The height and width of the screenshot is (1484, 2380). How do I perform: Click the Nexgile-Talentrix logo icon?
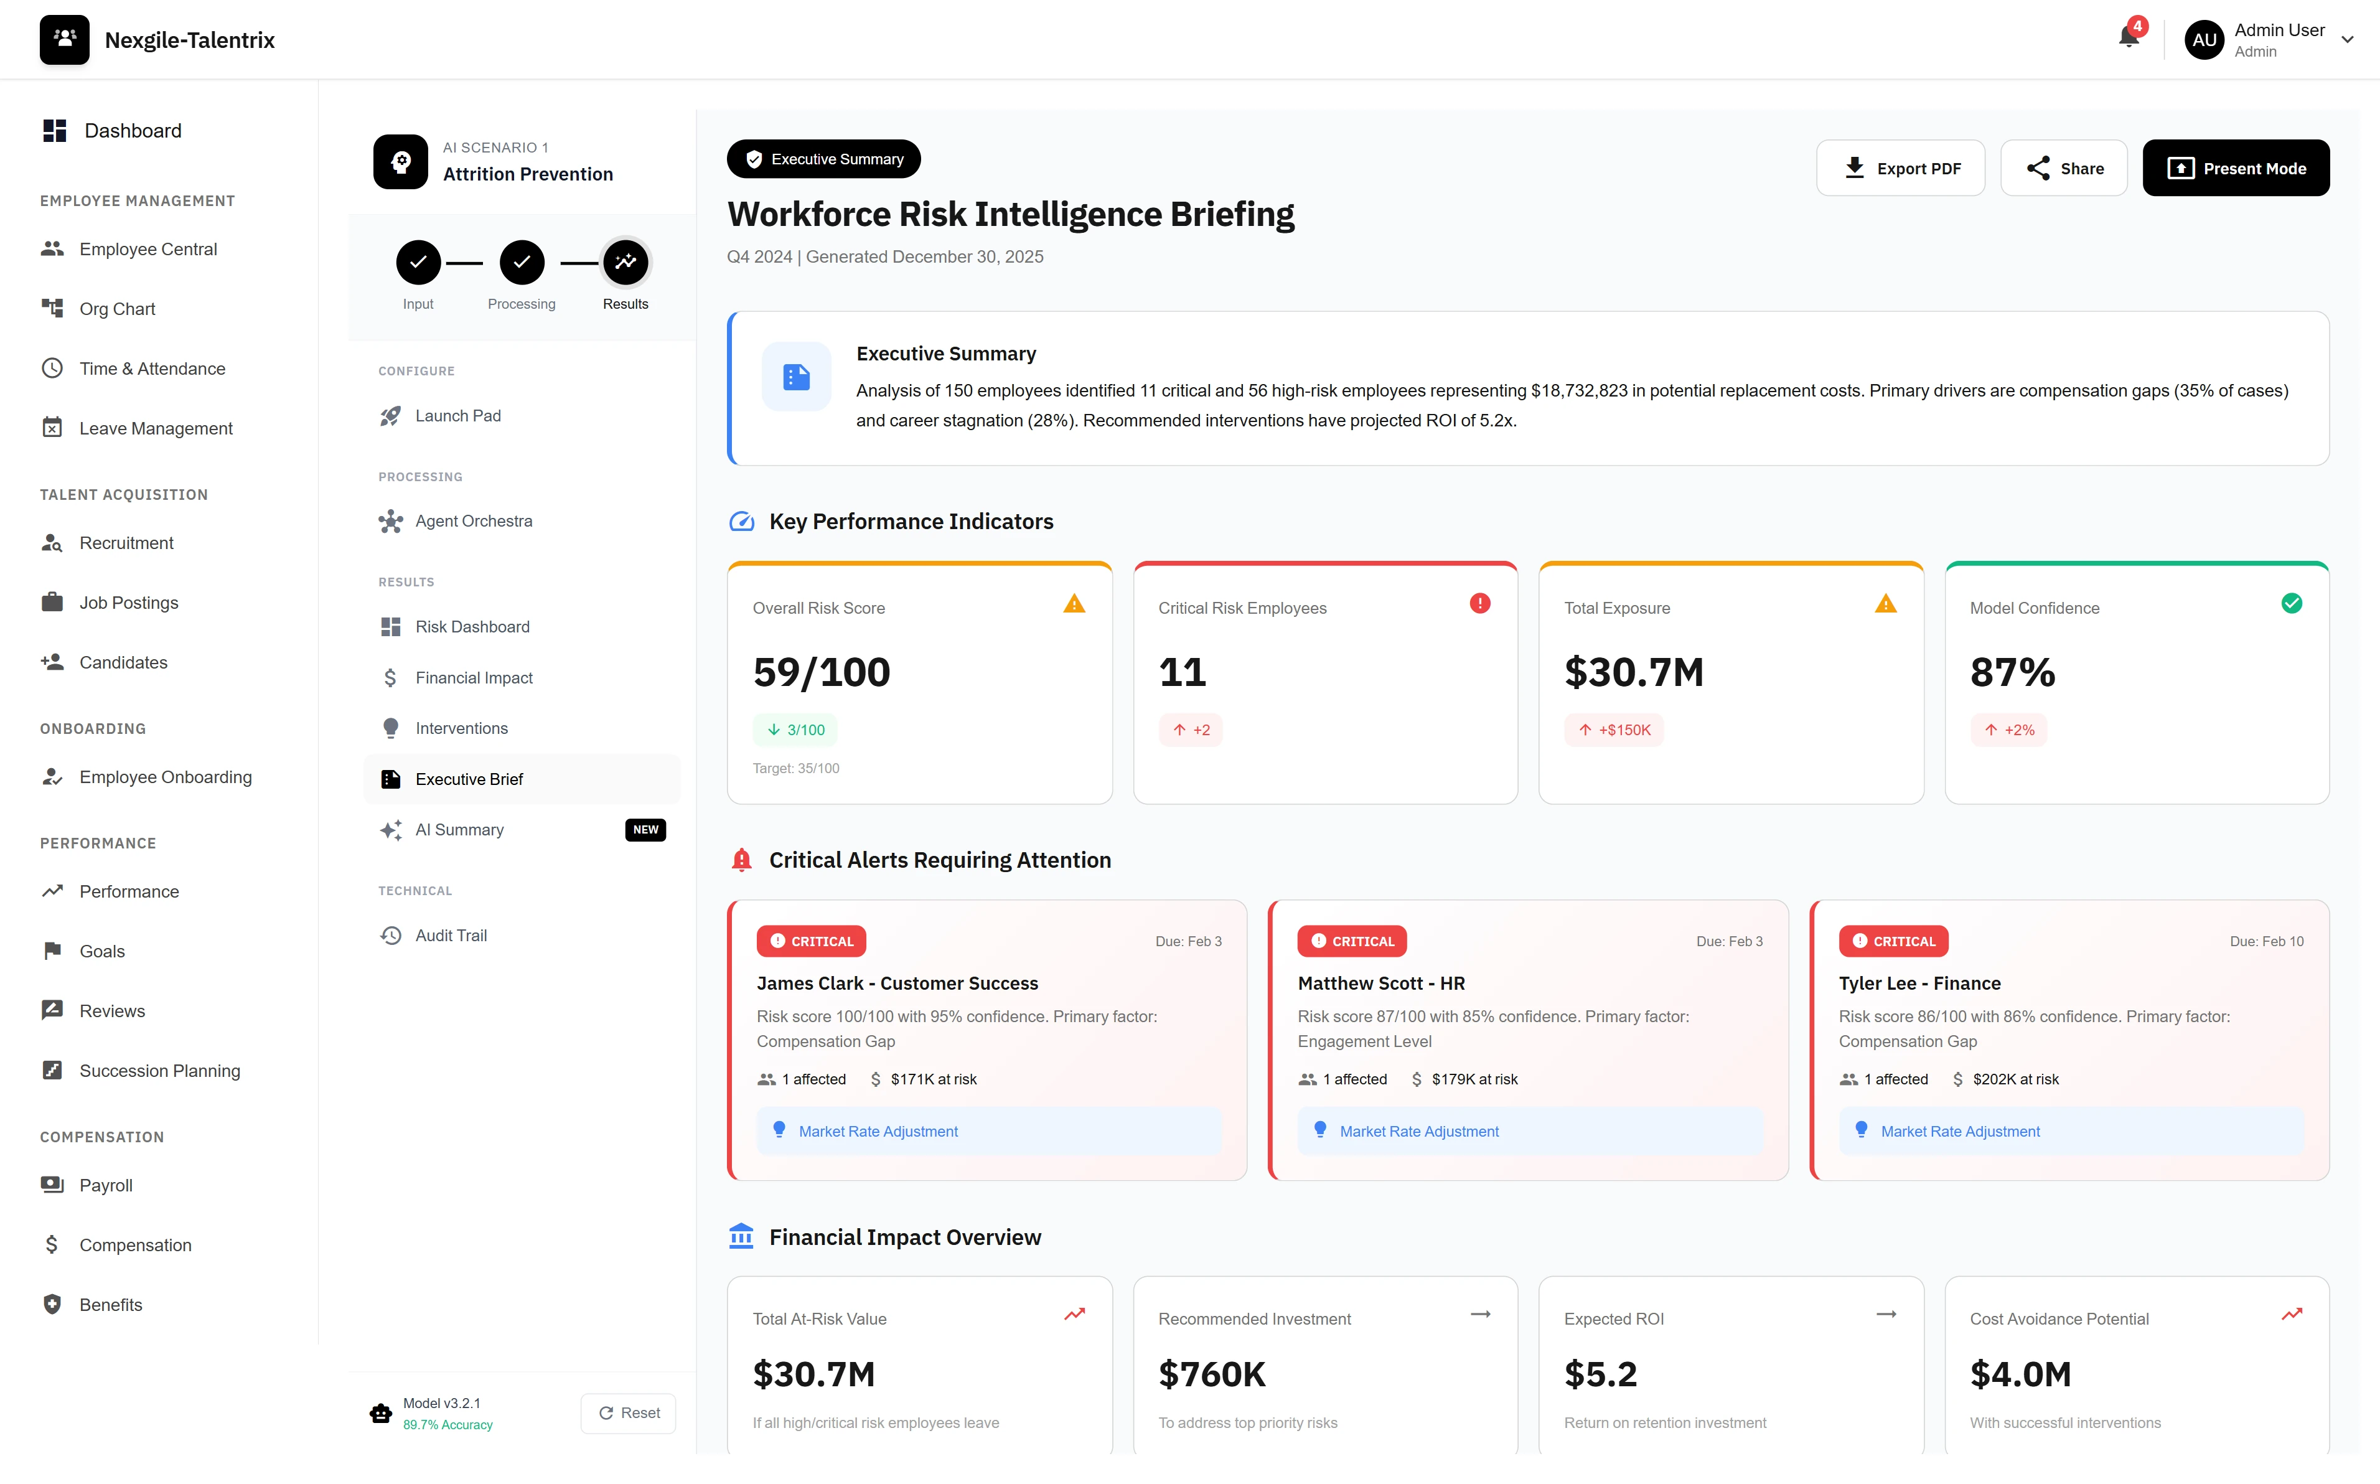tap(65, 40)
